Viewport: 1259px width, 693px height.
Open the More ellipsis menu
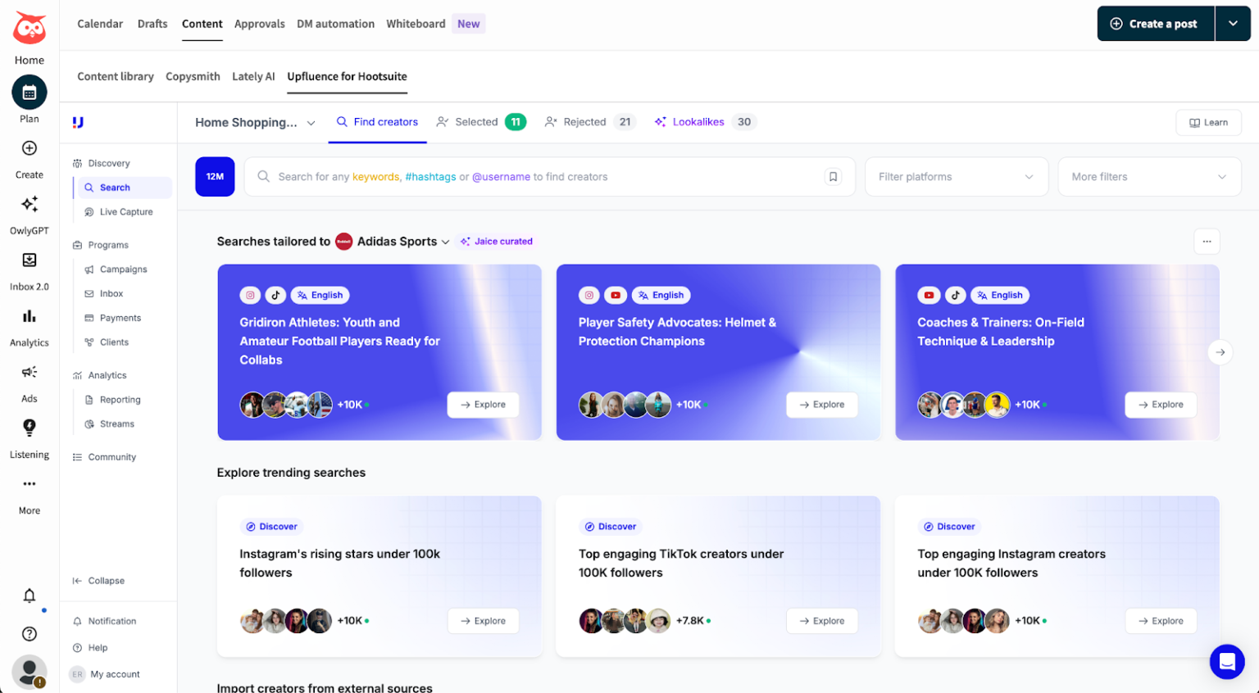pyautogui.click(x=30, y=484)
